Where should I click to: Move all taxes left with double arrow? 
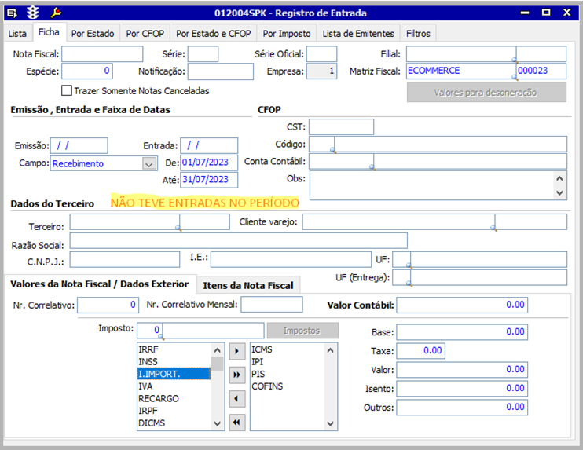pos(236,423)
